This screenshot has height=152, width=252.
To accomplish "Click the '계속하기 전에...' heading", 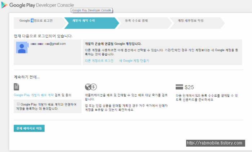I will (27, 77).
